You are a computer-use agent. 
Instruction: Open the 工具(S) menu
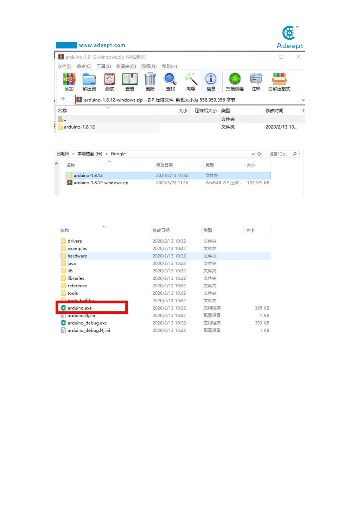point(104,66)
